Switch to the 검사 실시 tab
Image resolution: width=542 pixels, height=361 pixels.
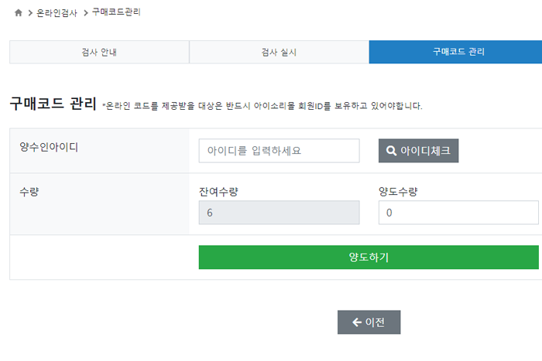[x=279, y=52]
